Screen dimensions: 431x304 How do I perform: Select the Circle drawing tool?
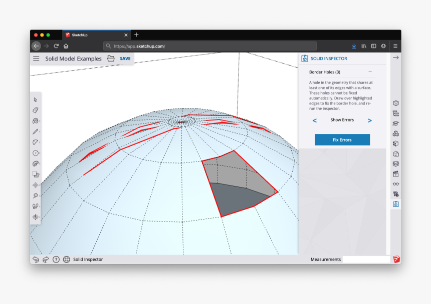35,153
